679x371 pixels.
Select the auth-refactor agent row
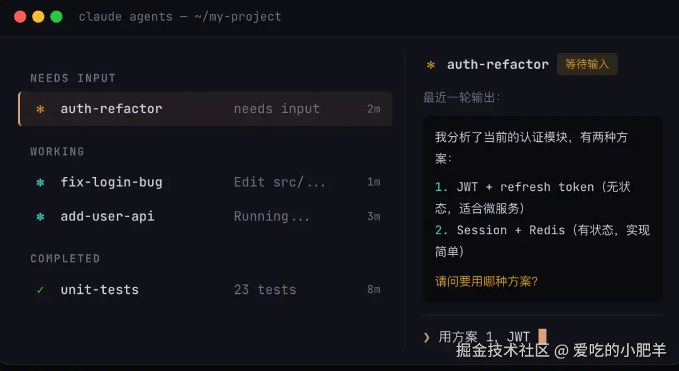click(x=205, y=109)
